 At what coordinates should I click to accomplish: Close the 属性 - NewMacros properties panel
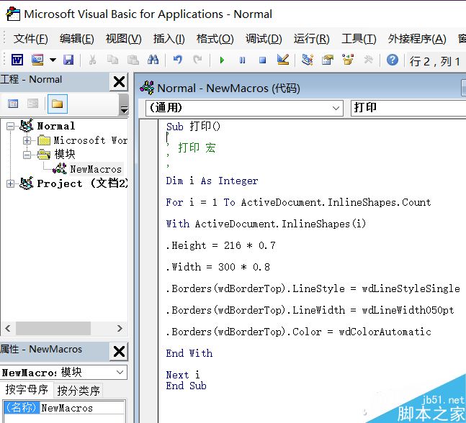tap(119, 352)
